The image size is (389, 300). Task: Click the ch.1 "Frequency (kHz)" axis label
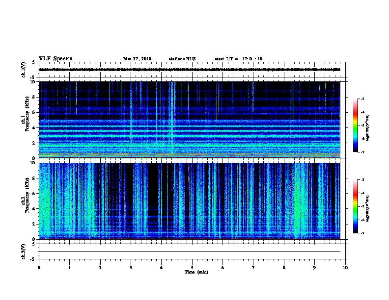pos(27,114)
